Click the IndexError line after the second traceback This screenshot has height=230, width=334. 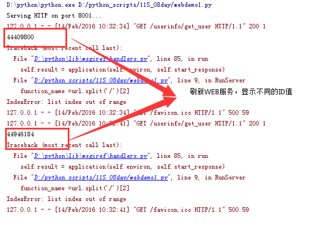(66, 199)
